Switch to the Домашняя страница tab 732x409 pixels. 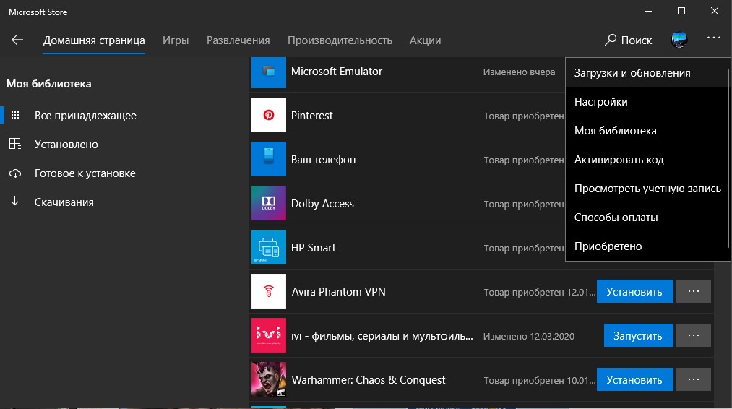(x=94, y=40)
